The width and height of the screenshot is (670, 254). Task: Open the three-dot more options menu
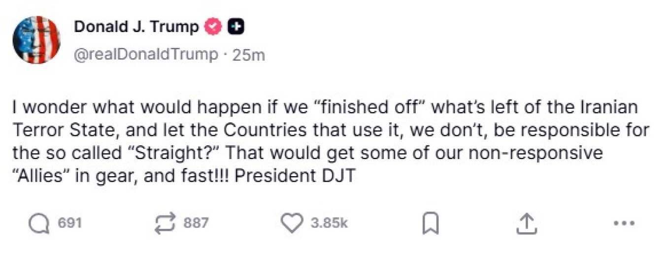tap(624, 223)
